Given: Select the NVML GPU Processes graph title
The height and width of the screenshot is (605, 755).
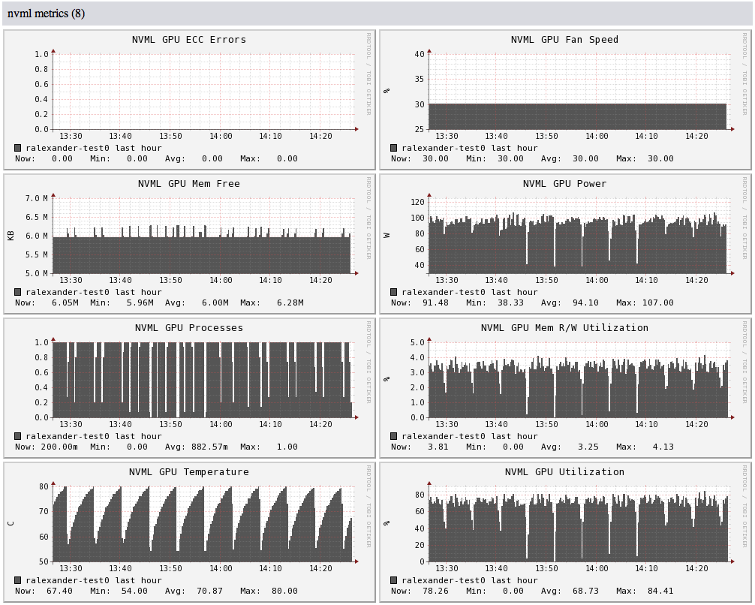Looking at the screenshot, I should click(188, 328).
